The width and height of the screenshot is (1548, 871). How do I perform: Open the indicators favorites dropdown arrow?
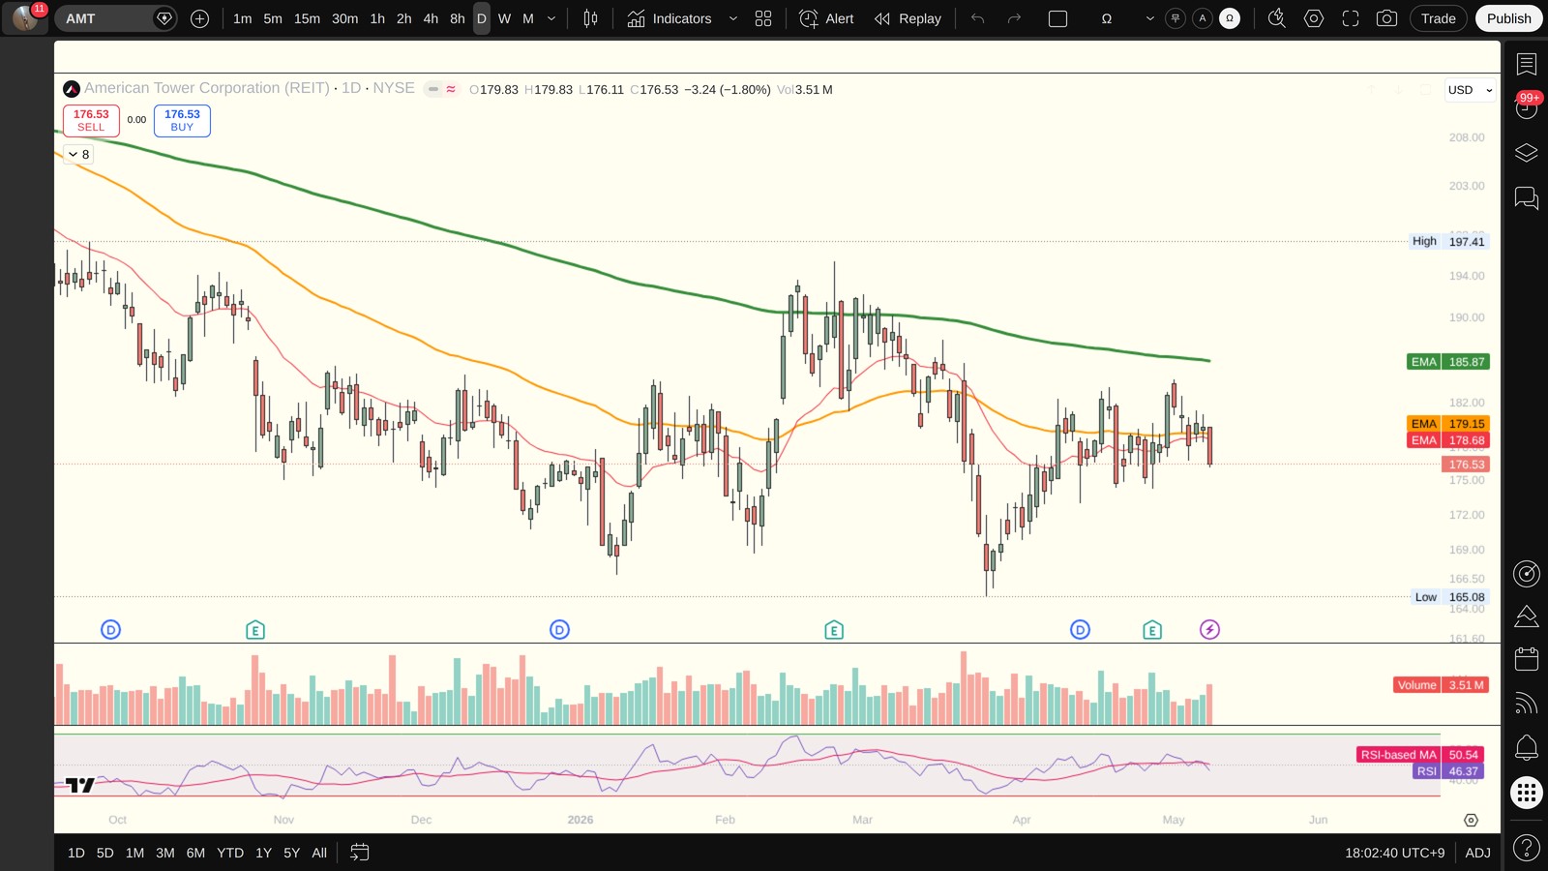[732, 18]
